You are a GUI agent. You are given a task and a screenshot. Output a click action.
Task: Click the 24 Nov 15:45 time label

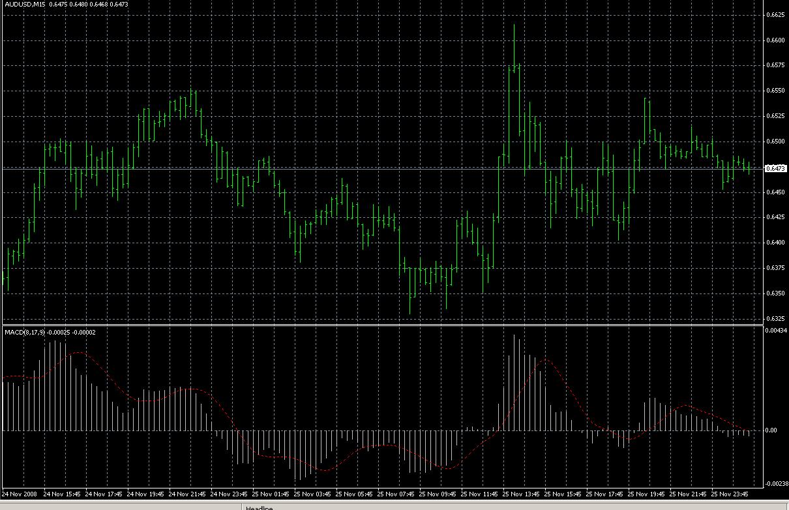[62, 494]
